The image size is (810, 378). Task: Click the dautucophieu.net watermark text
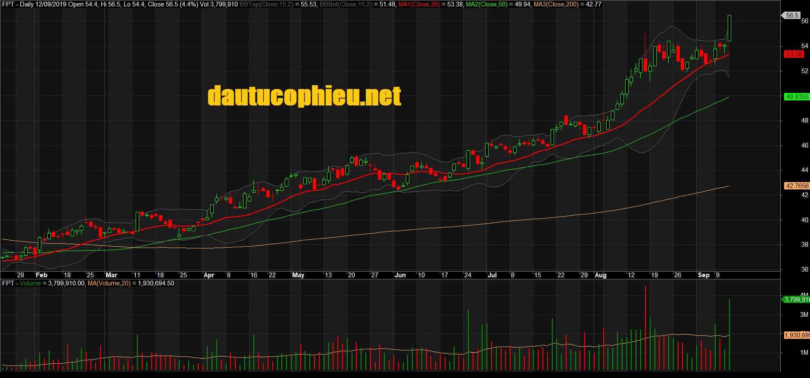click(304, 96)
